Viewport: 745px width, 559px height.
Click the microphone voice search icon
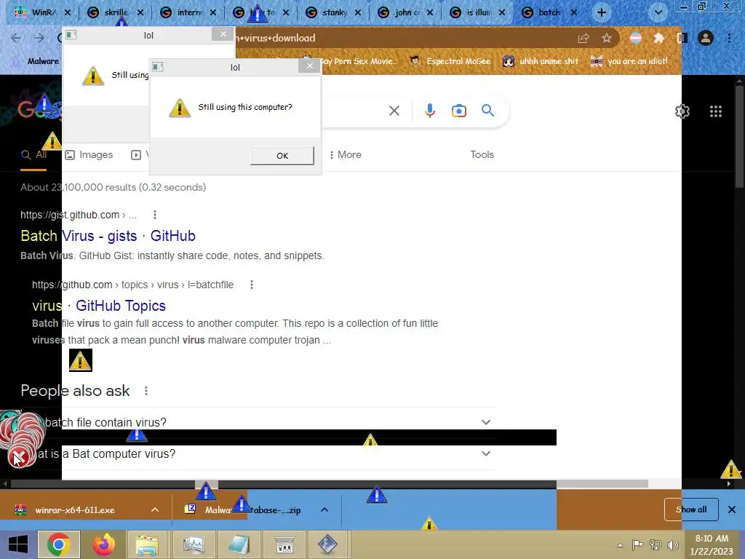coord(429,111)
